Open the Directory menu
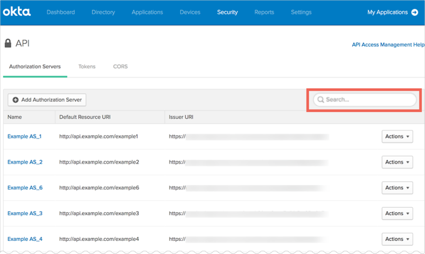 [103, 12]
